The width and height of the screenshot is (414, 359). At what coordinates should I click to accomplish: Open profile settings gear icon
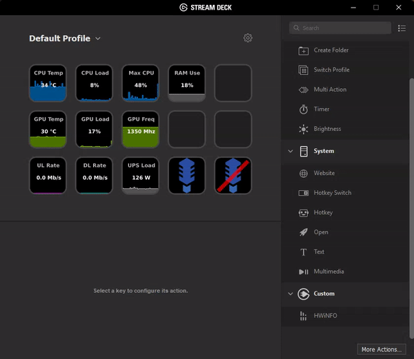(248, 38)
